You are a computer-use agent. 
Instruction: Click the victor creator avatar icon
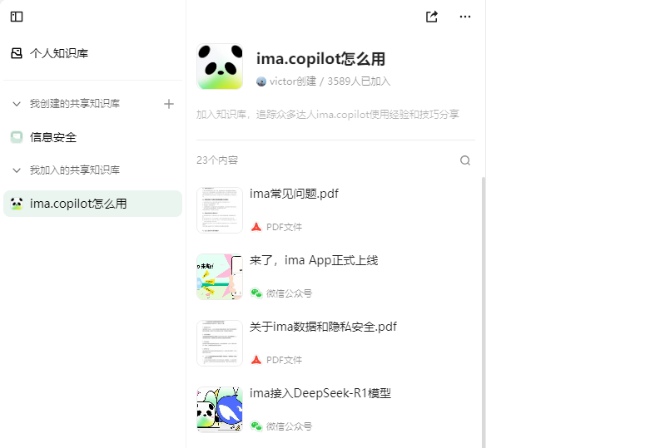[261, 81]
